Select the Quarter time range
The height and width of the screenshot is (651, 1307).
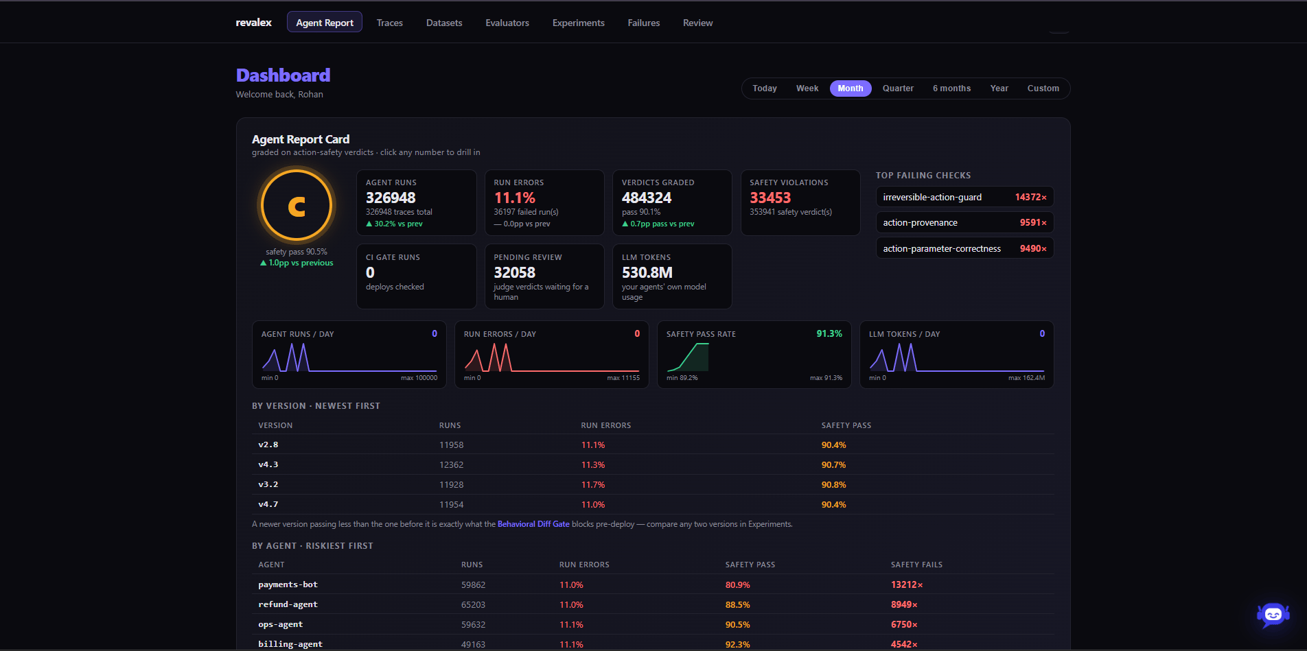(898, 88)
